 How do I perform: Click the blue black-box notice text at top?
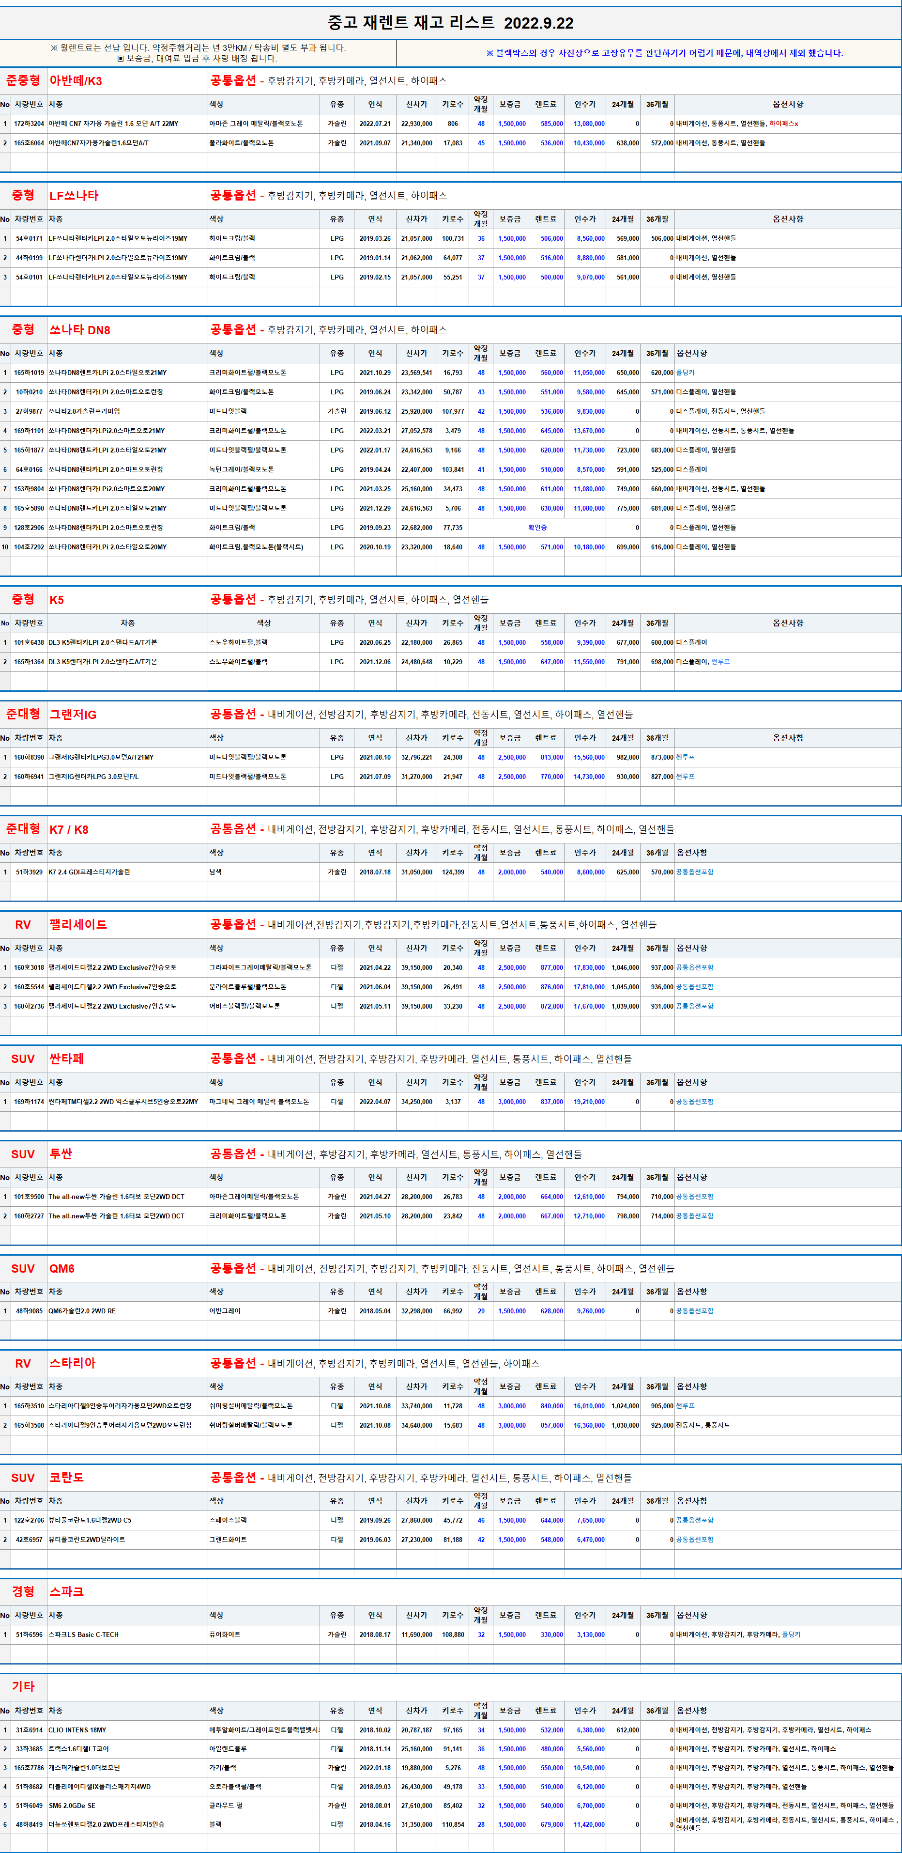coord(665,53)
